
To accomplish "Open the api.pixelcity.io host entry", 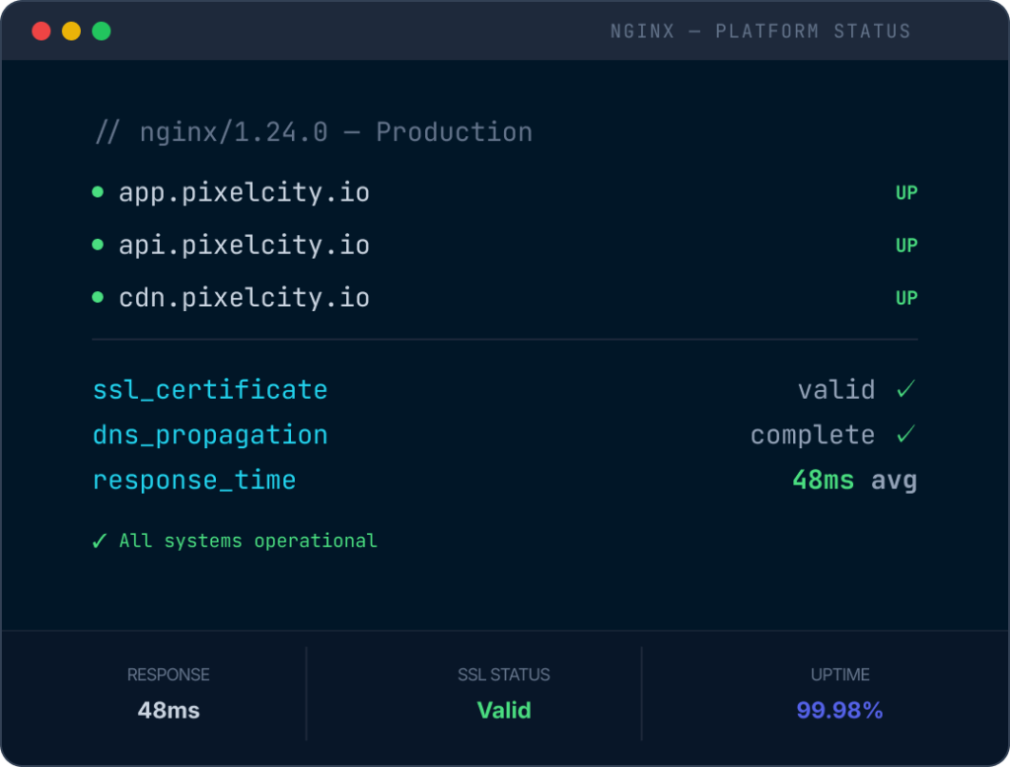I will coord(245,246).
